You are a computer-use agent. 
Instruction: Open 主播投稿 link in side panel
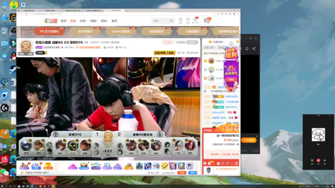[217, 42]
